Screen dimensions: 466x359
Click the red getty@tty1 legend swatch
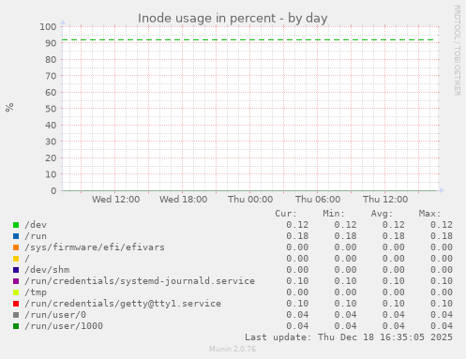16,304
